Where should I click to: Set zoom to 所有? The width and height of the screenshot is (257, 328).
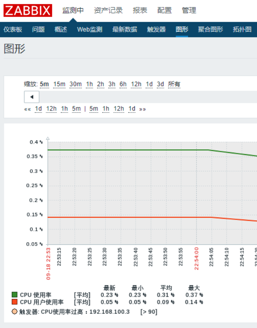tap(174, 84)
